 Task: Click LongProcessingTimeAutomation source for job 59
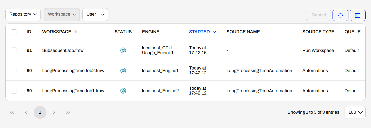[x=259, y=91]
